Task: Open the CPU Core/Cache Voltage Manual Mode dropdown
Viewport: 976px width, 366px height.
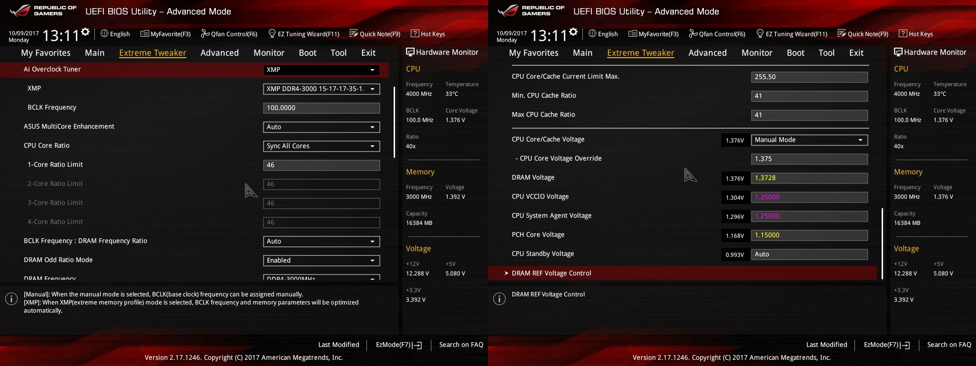Action: [809, 140]
